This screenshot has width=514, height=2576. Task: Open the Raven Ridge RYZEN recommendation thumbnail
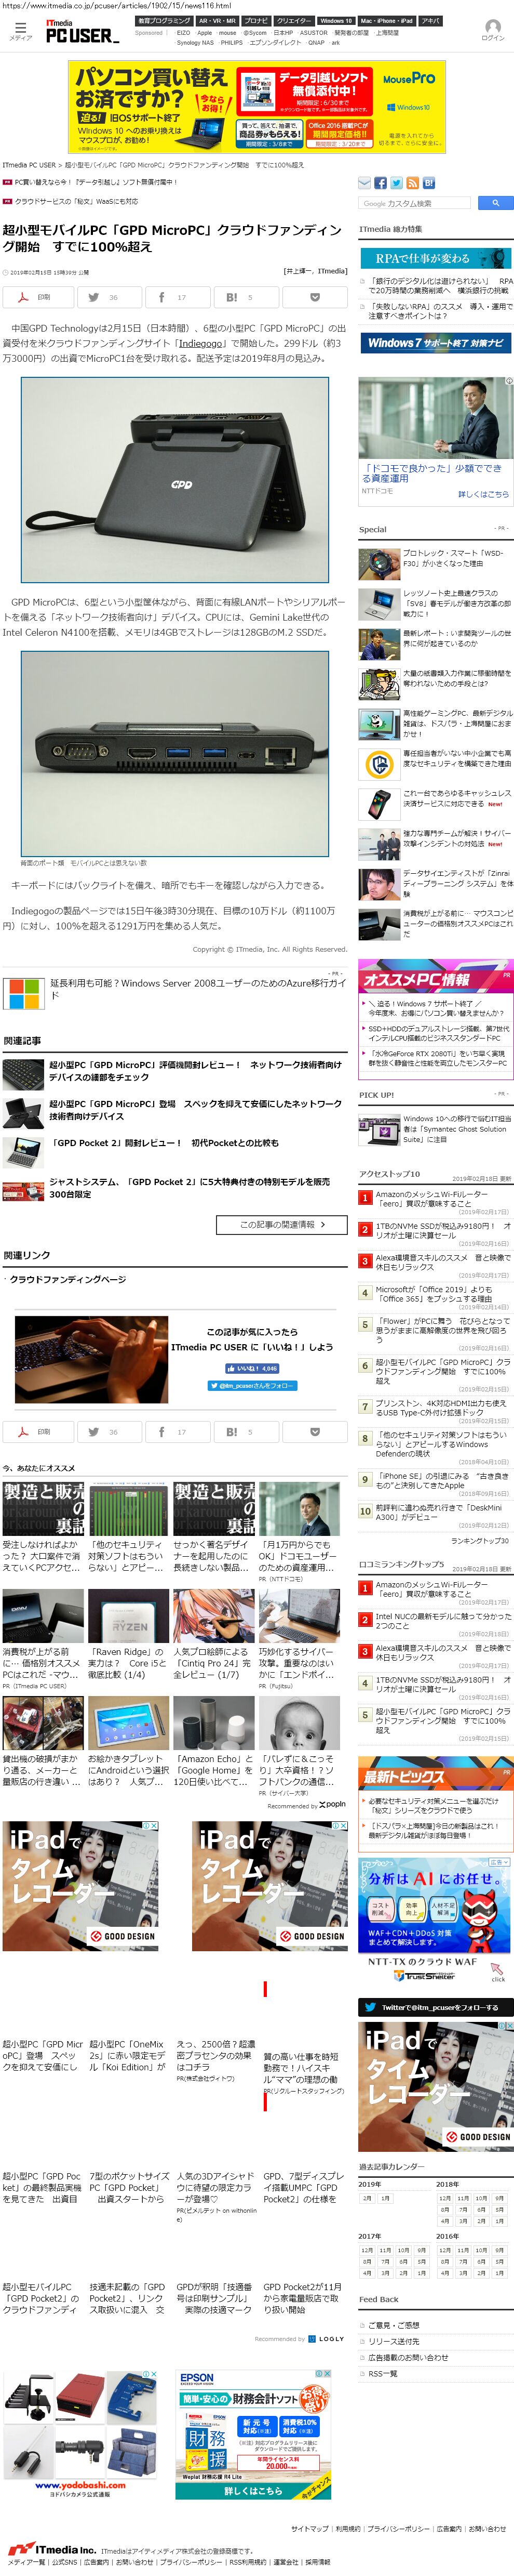[129, 1616]
